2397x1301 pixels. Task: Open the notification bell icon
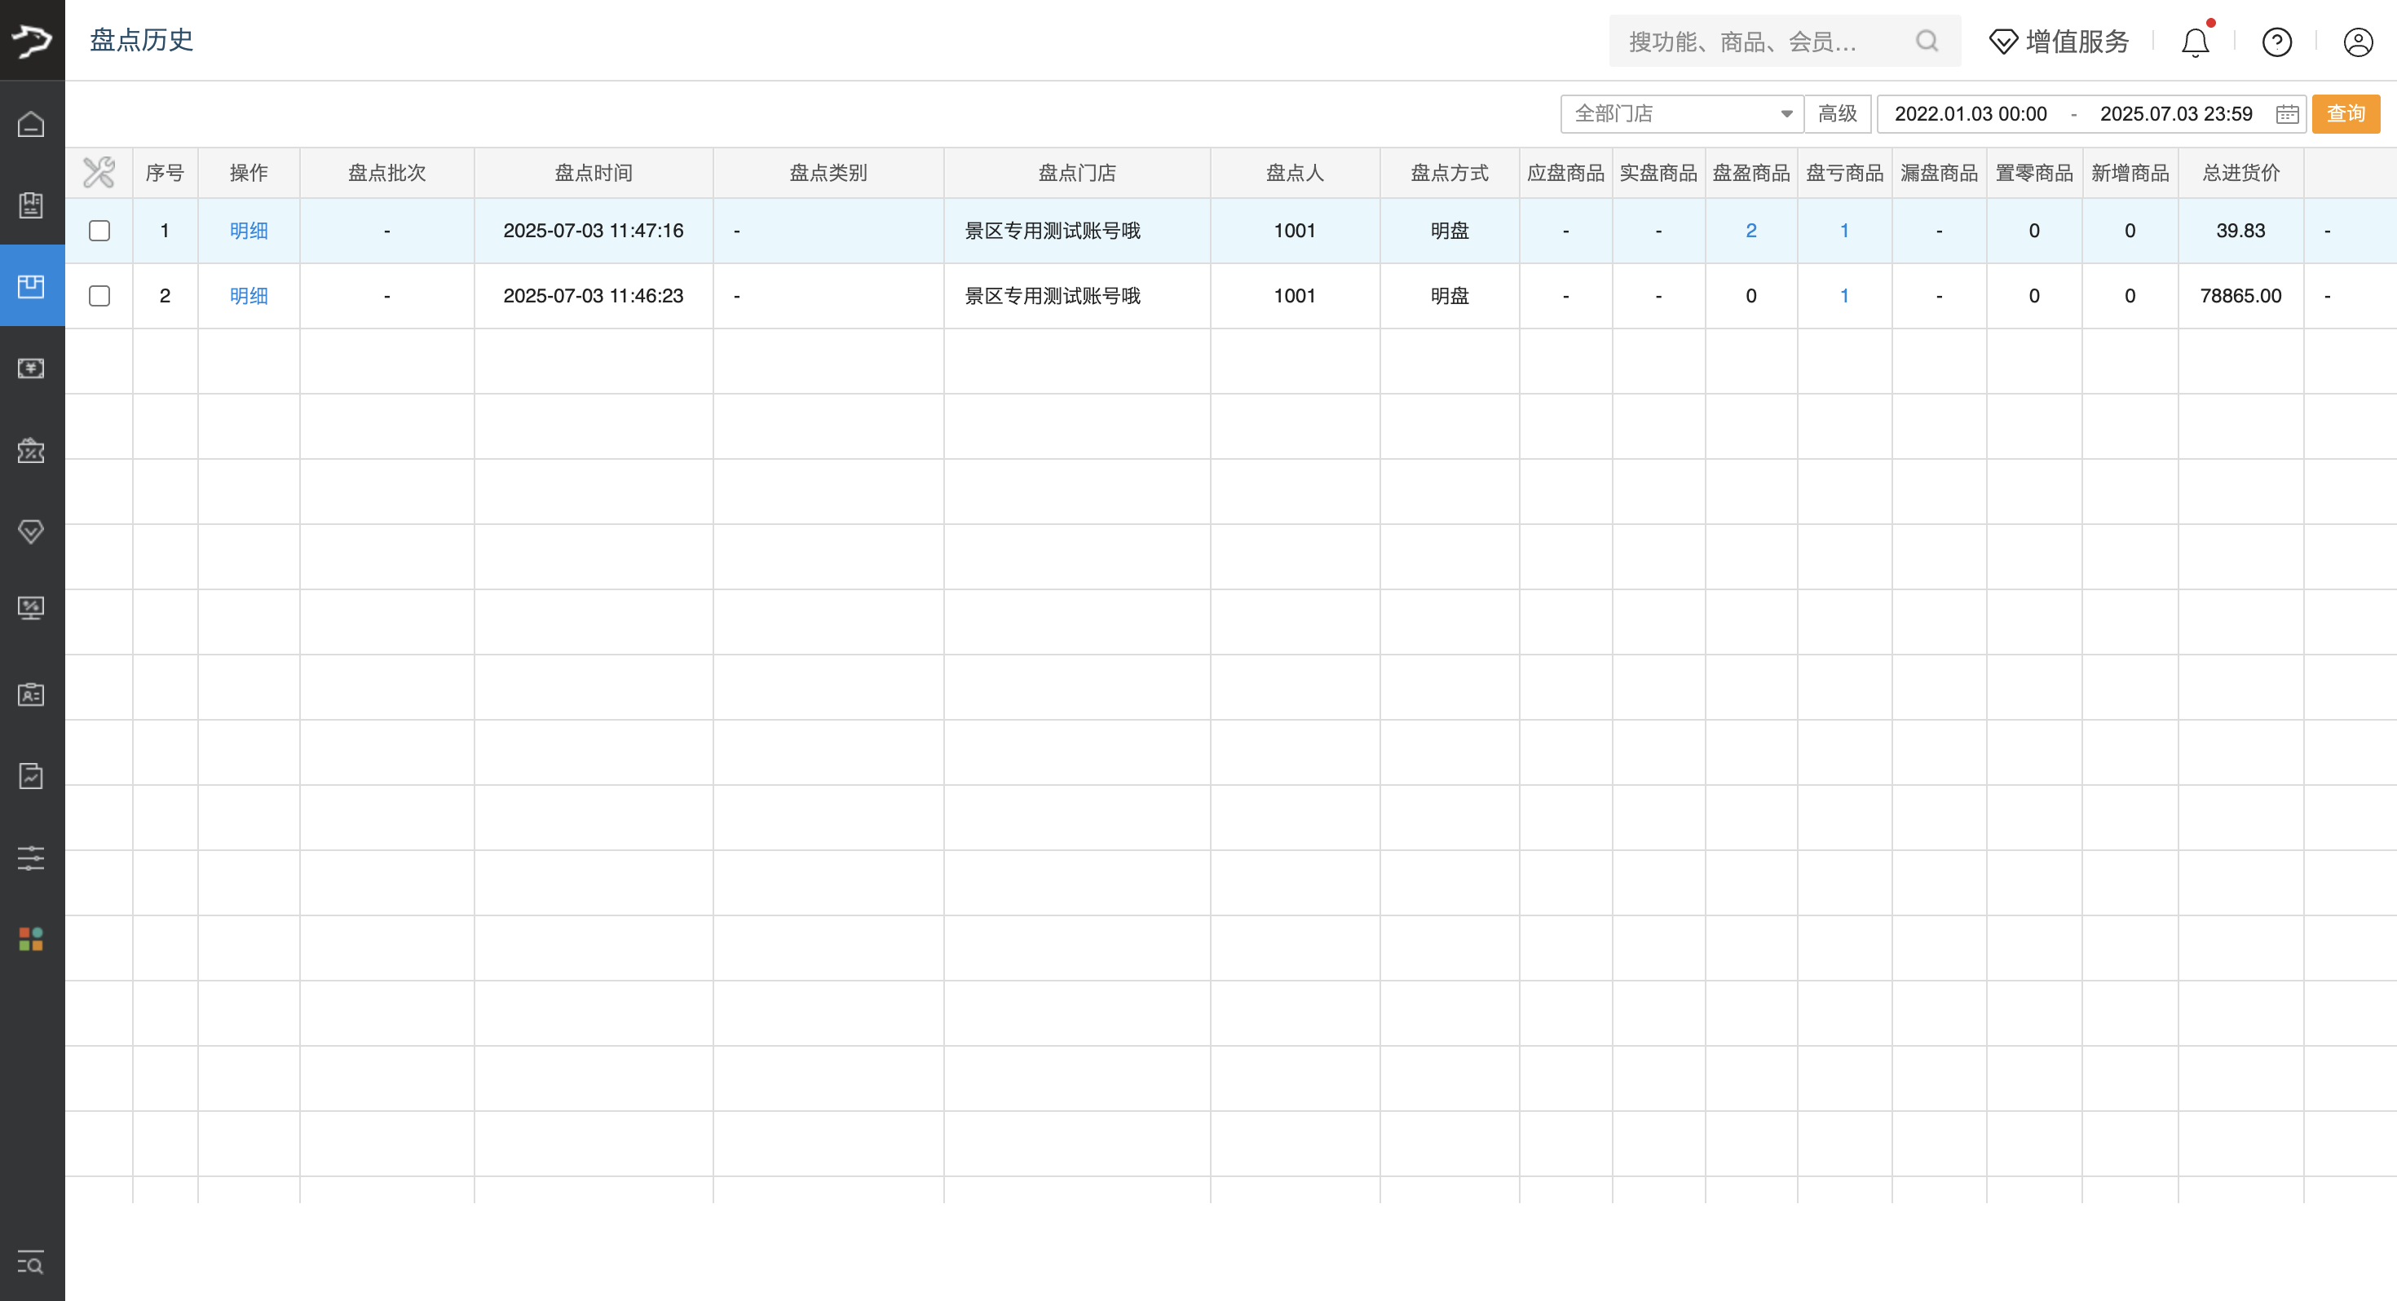click(x=2196, y=42)
